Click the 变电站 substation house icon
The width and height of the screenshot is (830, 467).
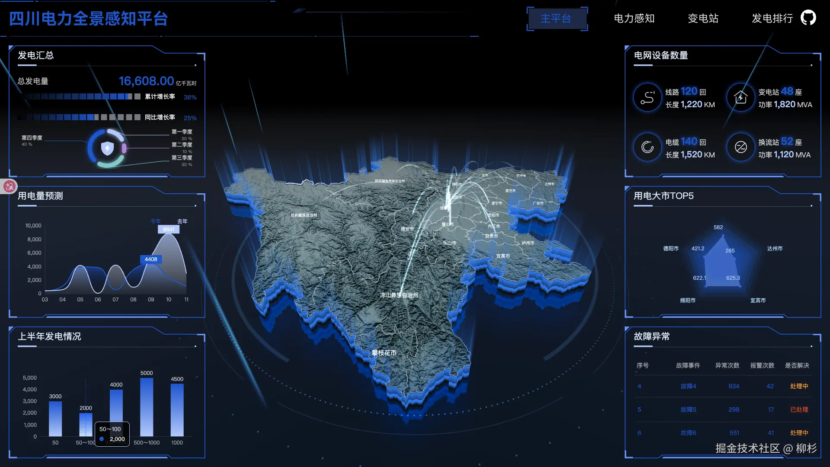(741, 98)
